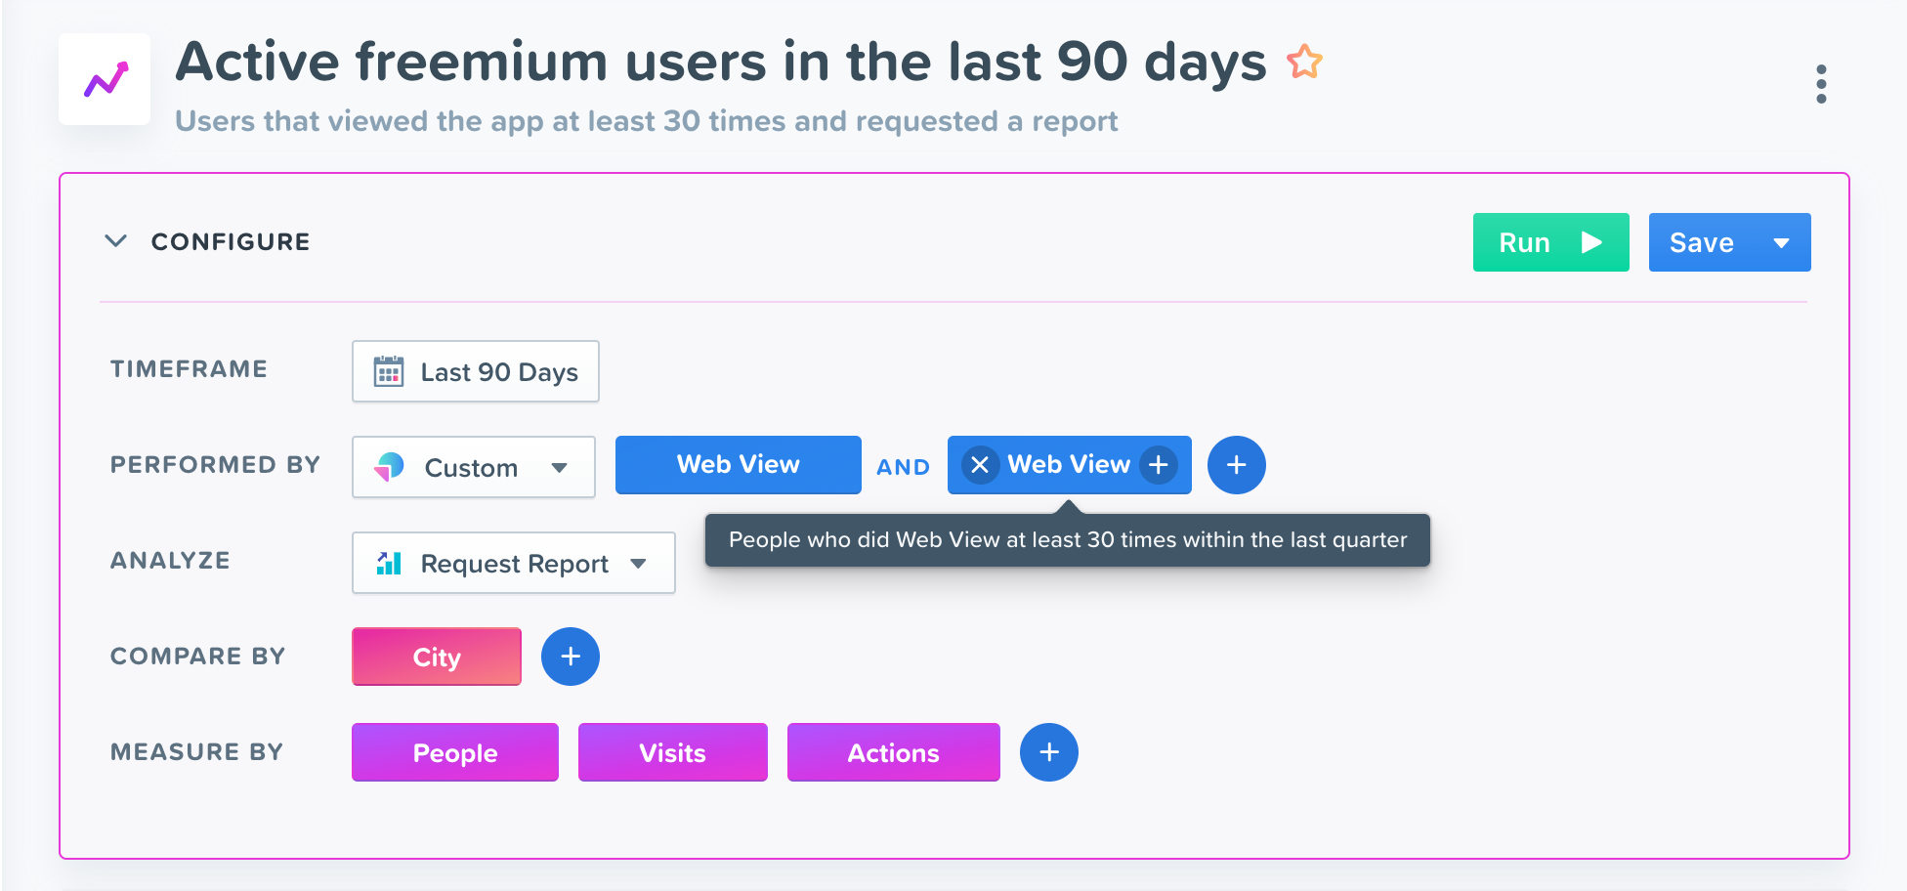Click the calendar icon in timeframe field
This screenshot has height=891, width=1907.
point(389,372)
